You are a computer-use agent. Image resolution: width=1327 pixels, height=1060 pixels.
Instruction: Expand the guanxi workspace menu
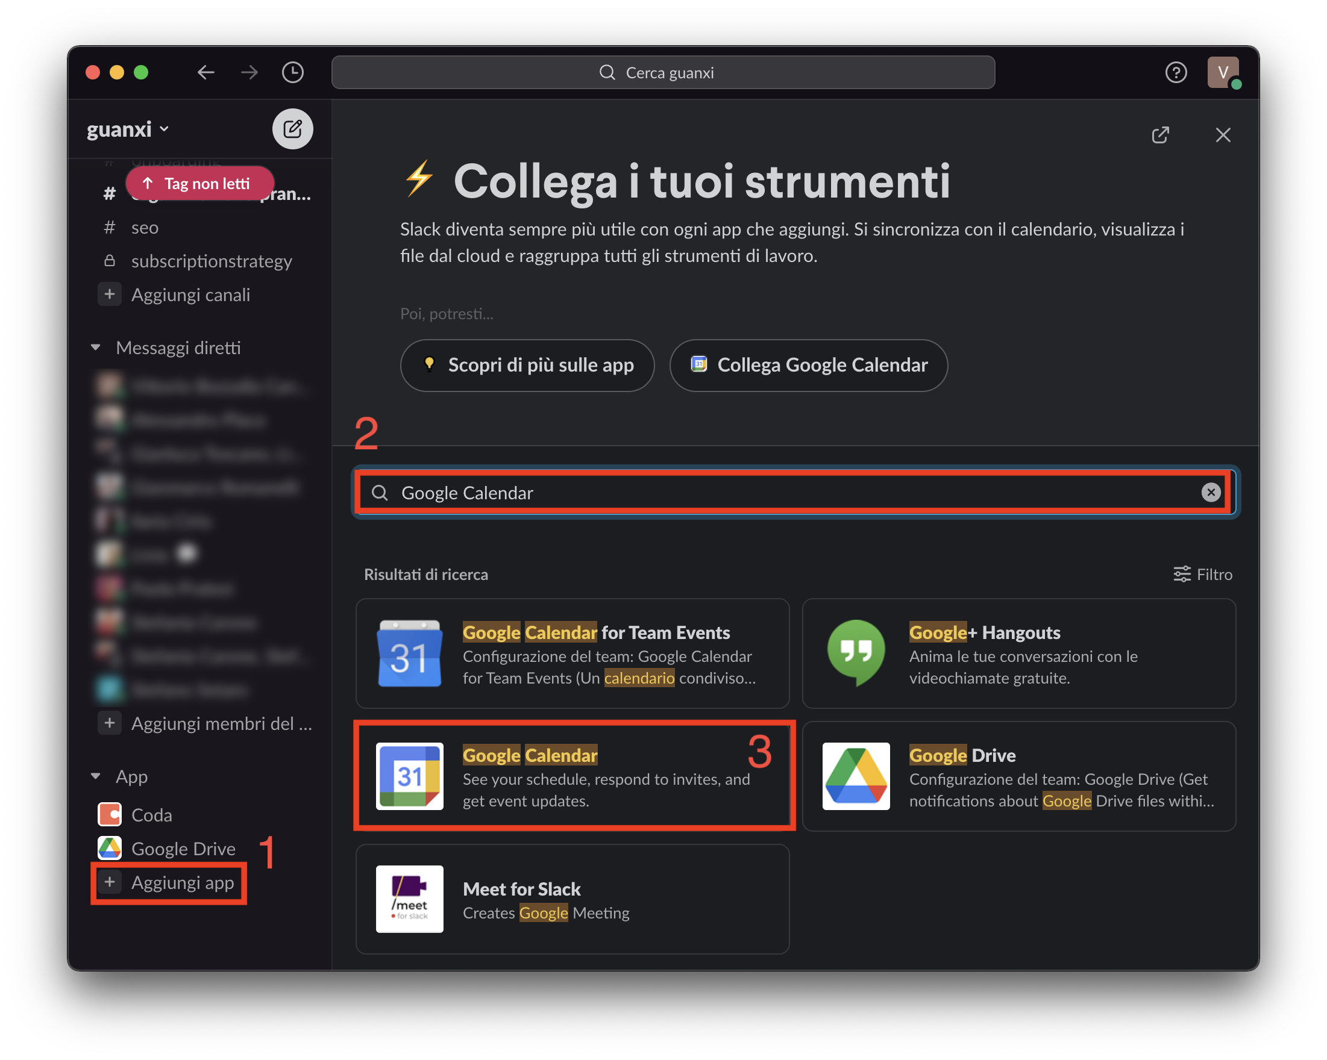[127, 129]
